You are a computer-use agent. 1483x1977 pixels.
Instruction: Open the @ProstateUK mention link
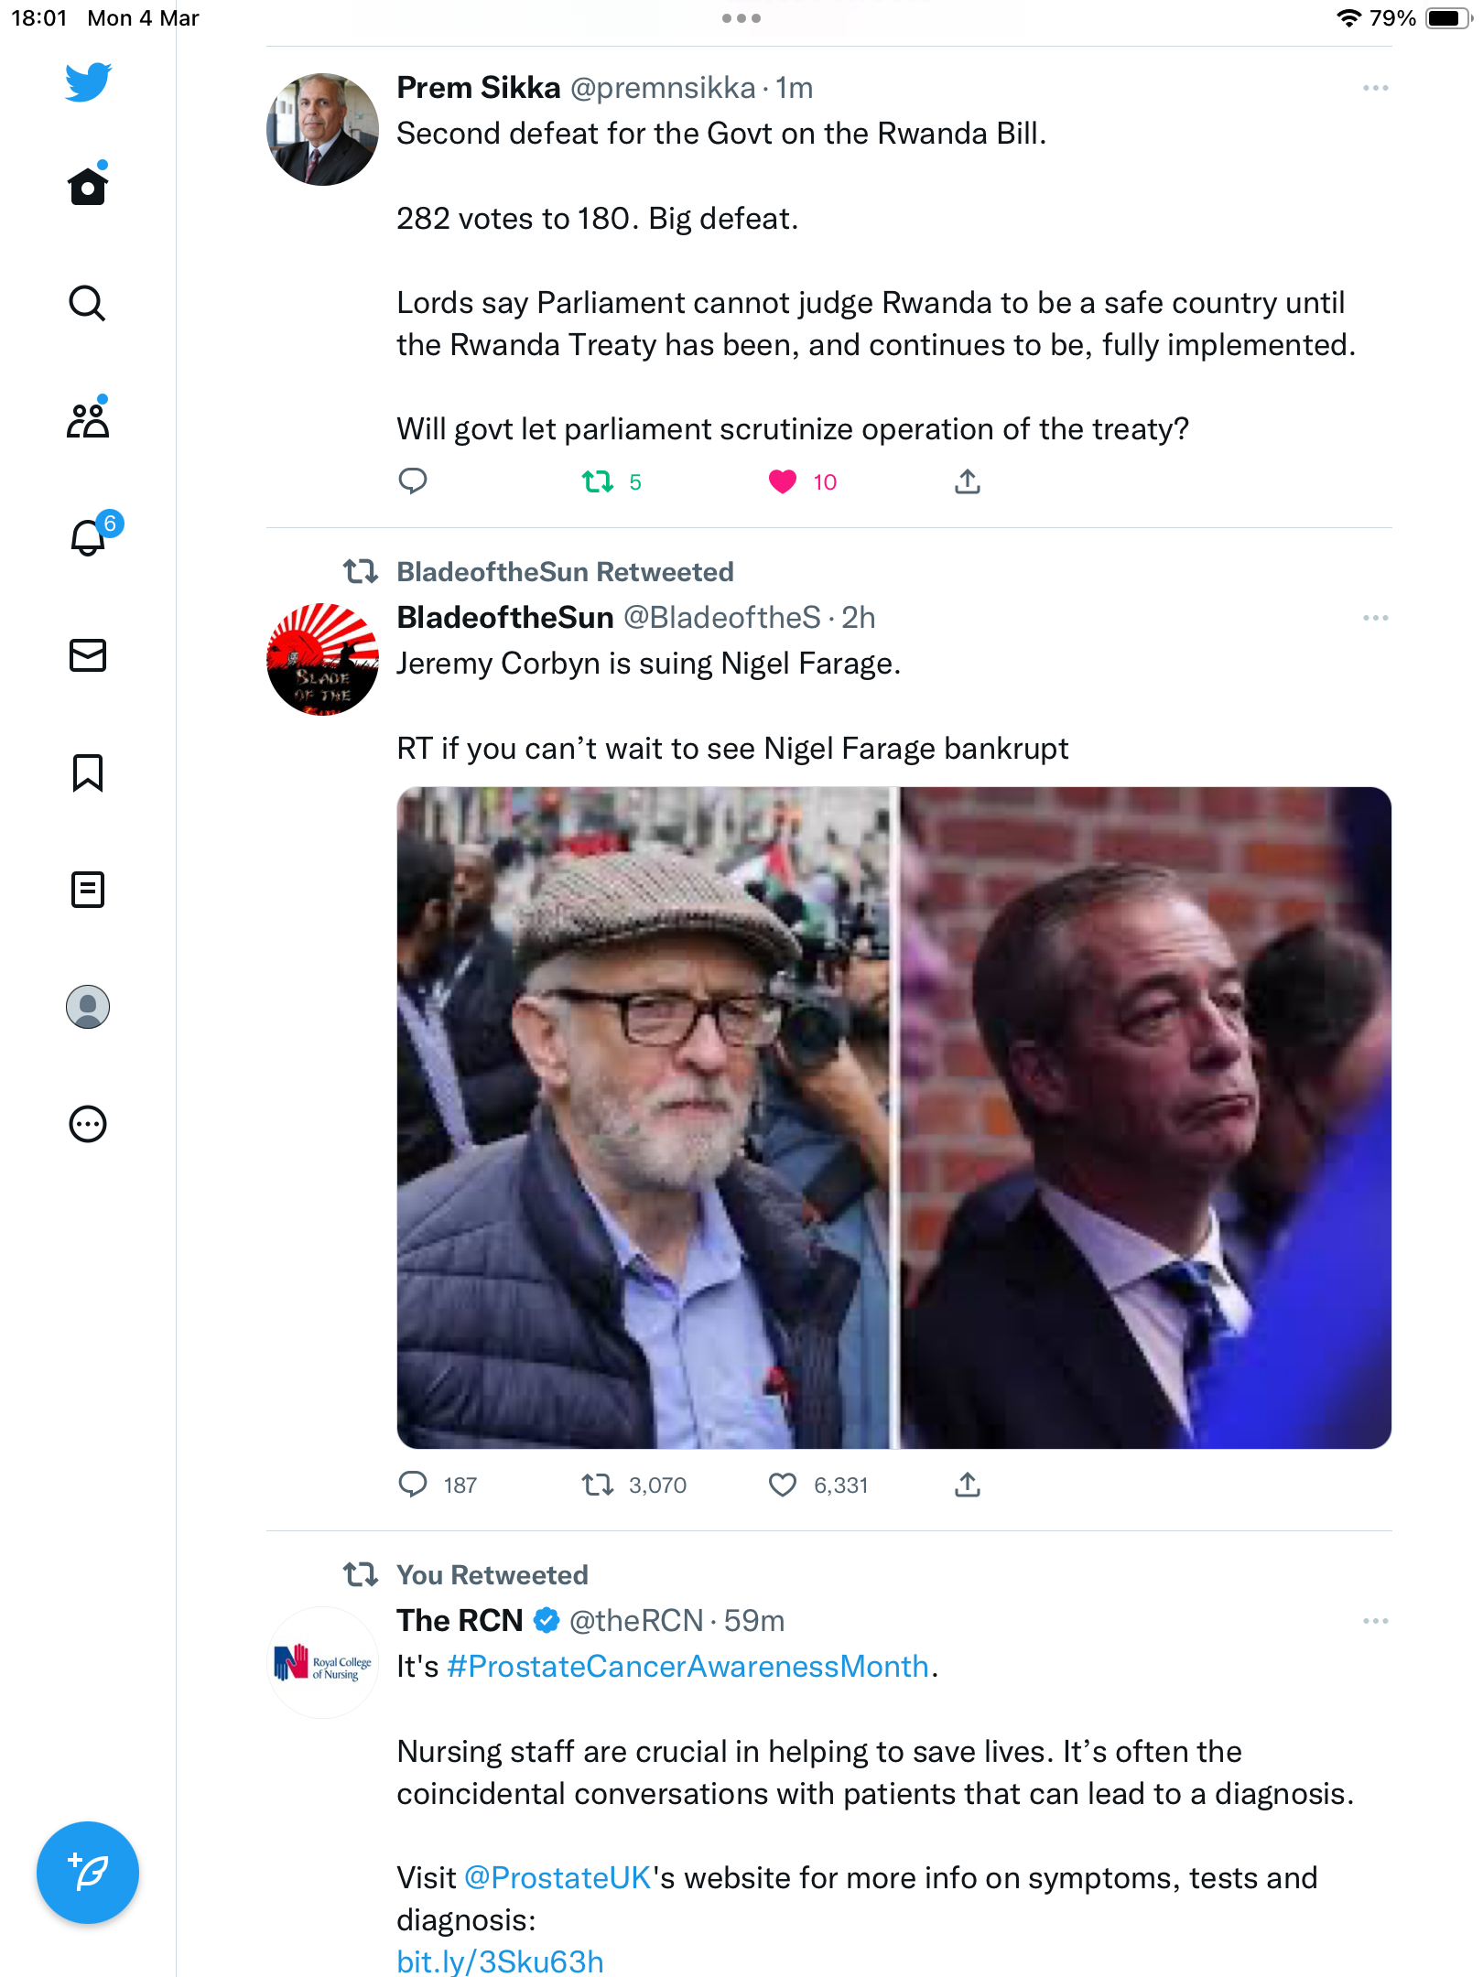(557, 1878)
